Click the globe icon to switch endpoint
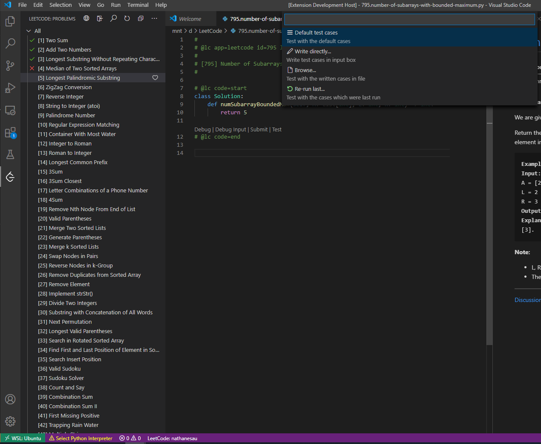The width and height of the screenshot is (541, 444). click(x=86, y=18)
